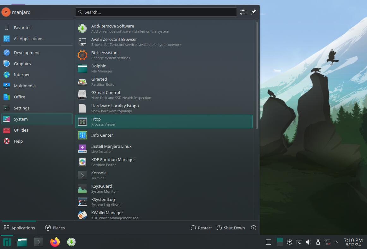The image size is (367, 249).
Task: Open the Multimedia category
Action: tap(37, 86)
